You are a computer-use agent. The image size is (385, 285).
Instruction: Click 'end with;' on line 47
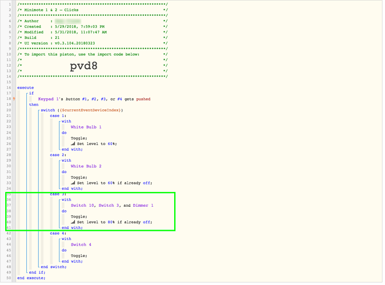coord(72,262)
